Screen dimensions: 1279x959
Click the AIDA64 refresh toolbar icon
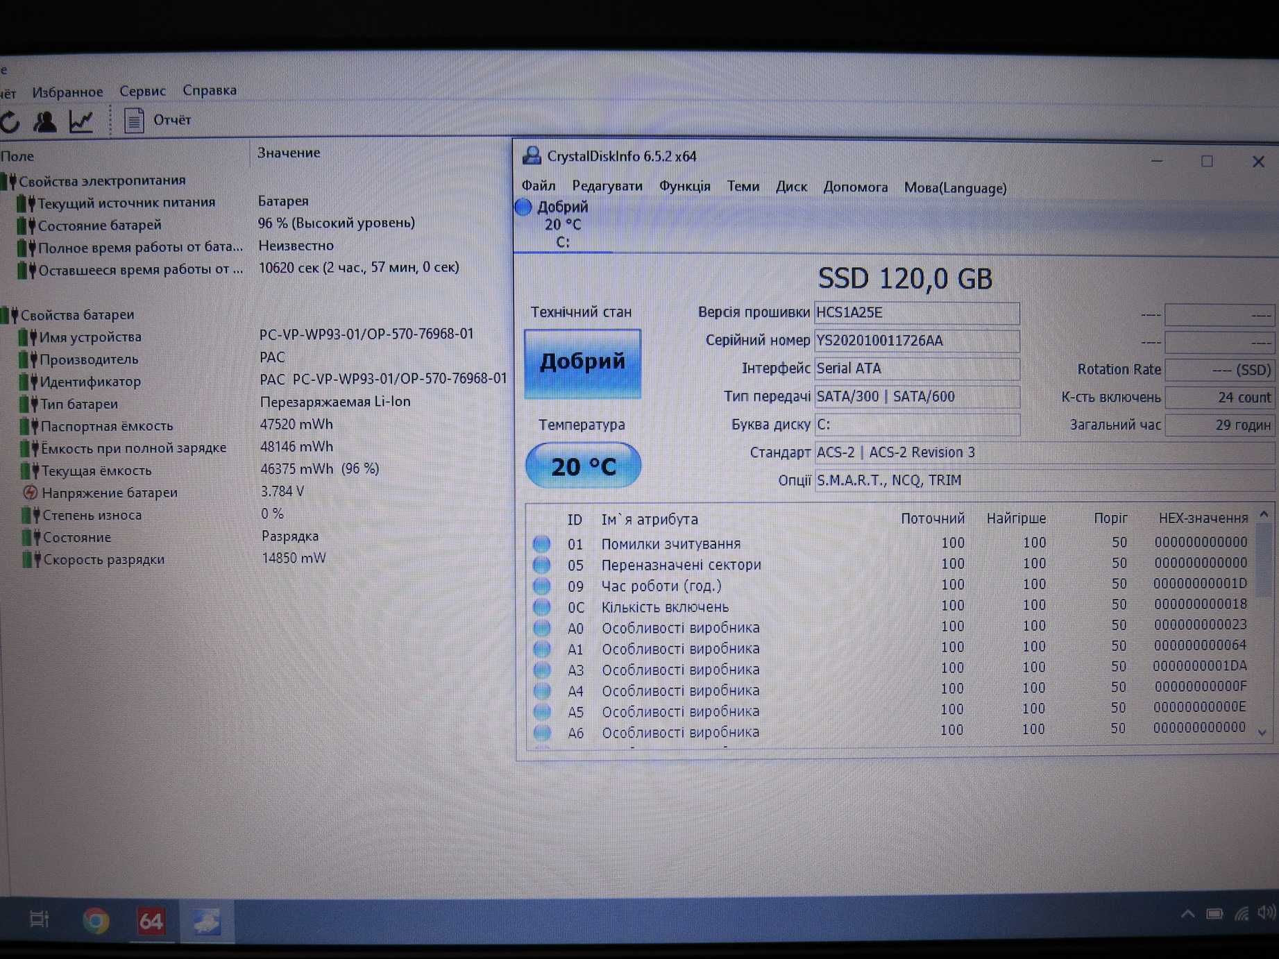coord(10,122)
